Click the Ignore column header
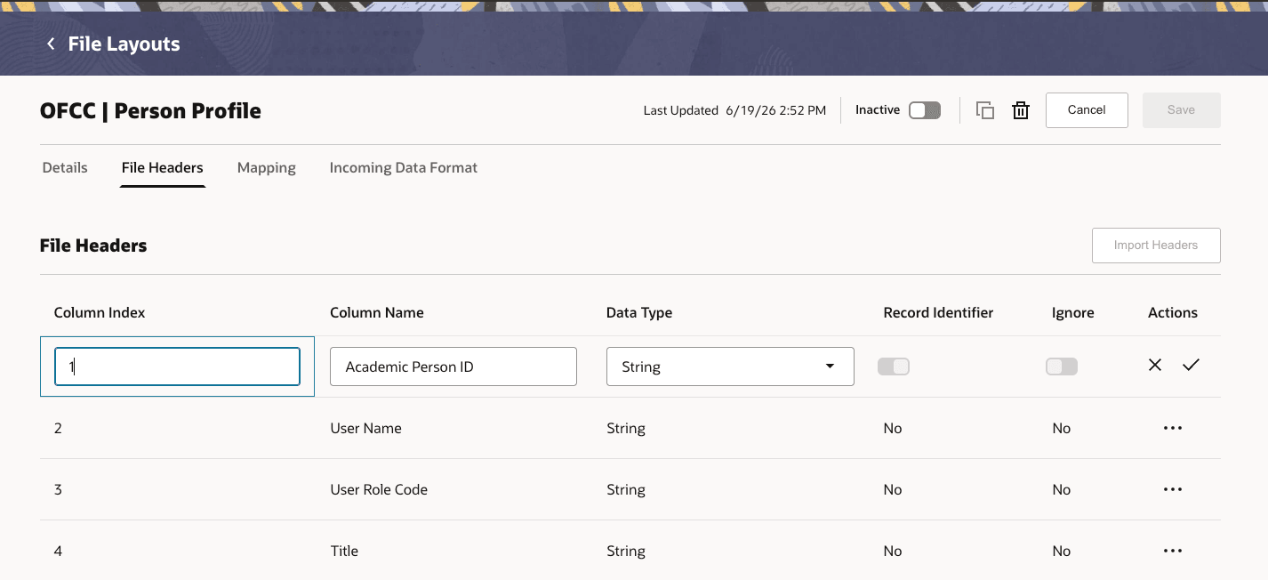The image size is (1268, 580). pyautogui.click(x=1073, y=312)
